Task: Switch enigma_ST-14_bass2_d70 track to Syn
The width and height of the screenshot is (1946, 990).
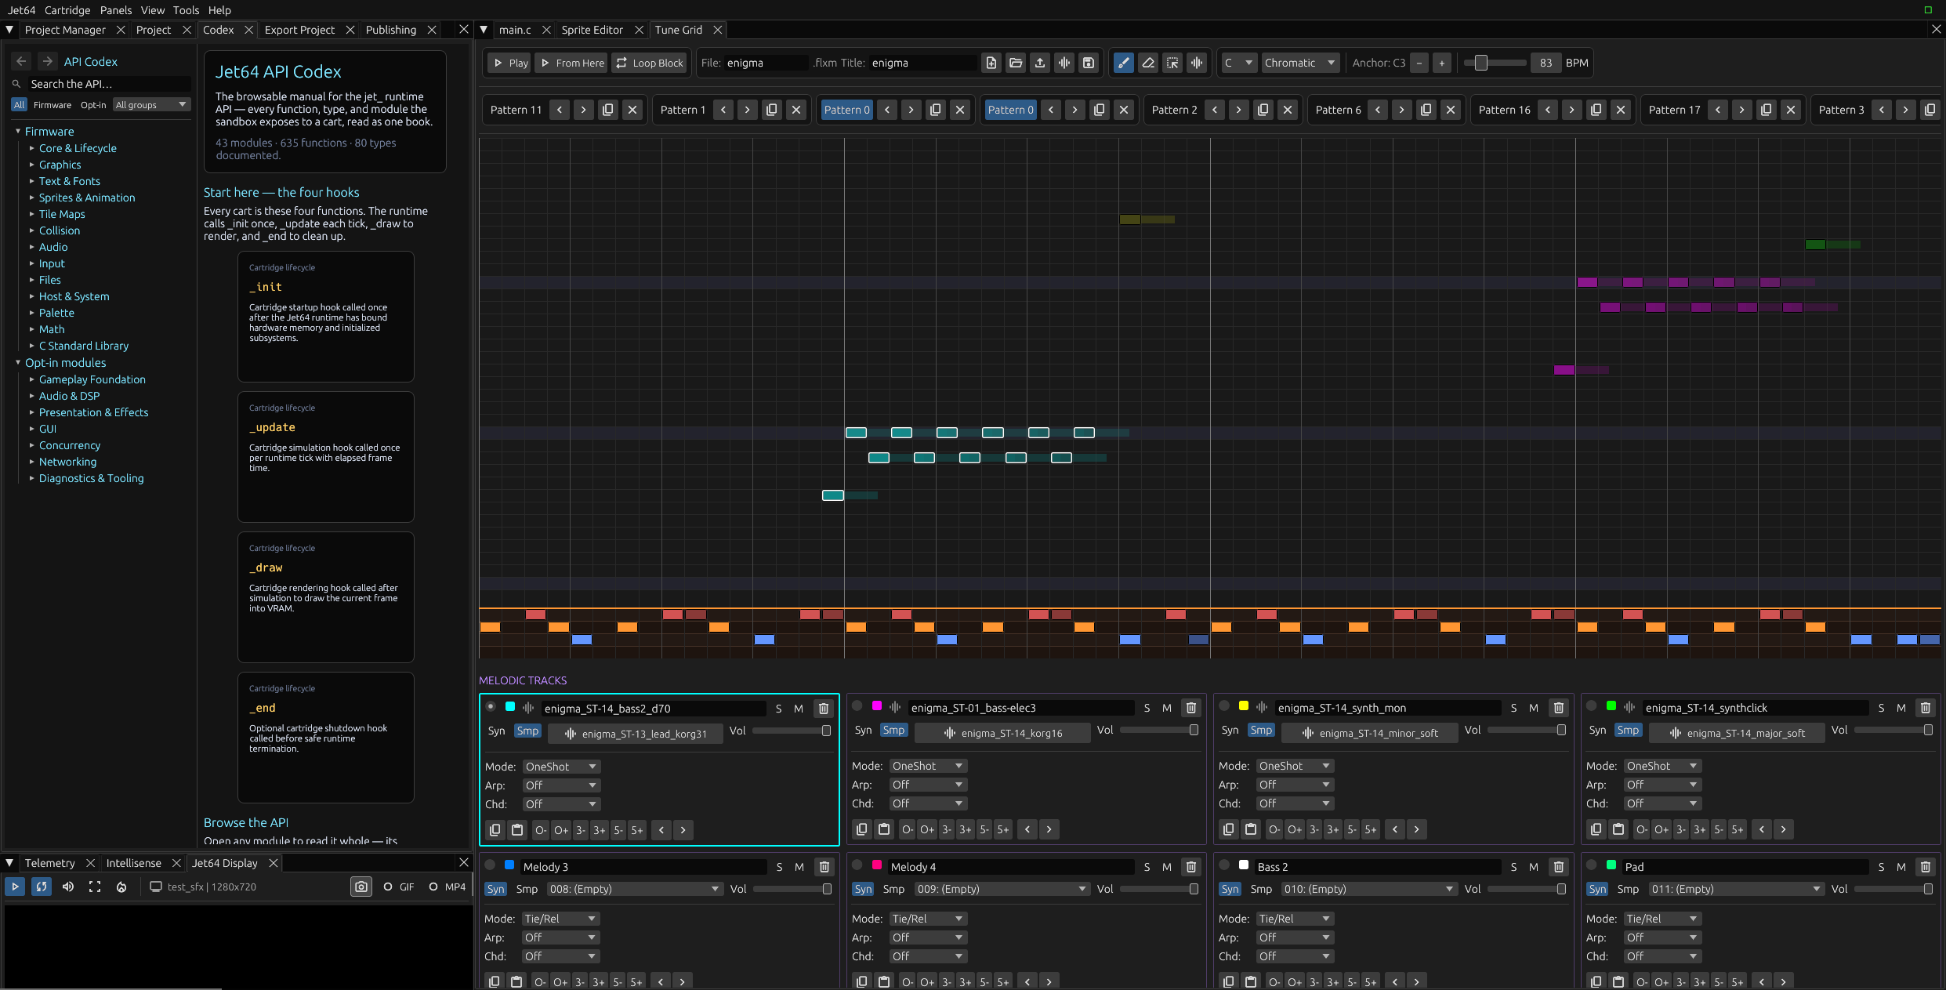Action: [x=497, y=731]
